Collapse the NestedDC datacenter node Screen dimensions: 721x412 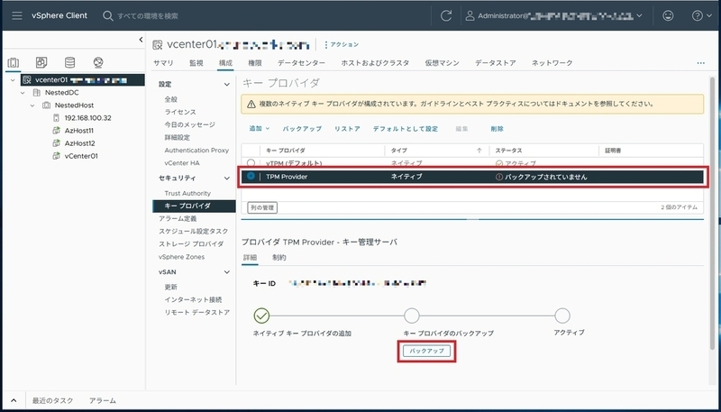[23, 93]
